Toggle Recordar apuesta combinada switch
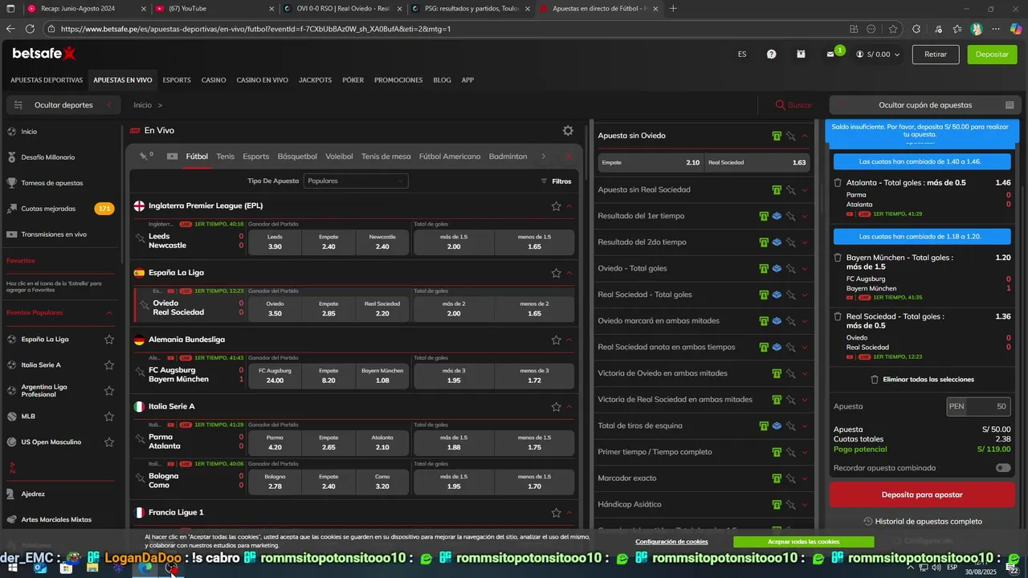 point(1003,468)
